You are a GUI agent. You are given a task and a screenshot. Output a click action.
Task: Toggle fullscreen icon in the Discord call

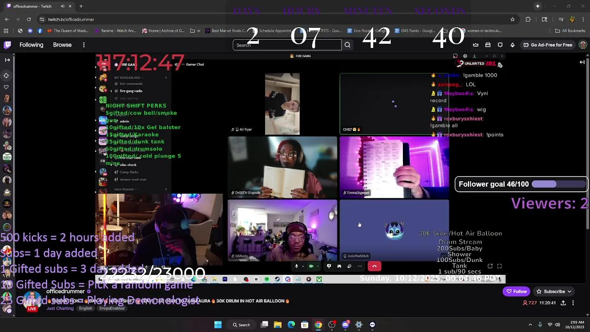pos(499,266)
